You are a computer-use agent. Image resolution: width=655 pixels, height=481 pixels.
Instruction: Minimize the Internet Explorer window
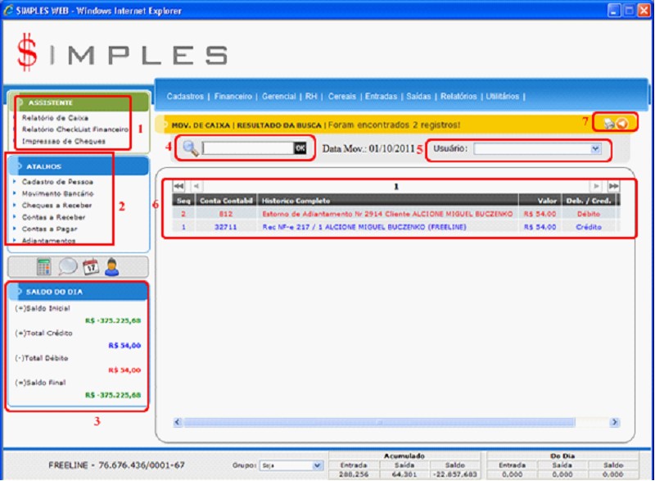coord(613,11)
